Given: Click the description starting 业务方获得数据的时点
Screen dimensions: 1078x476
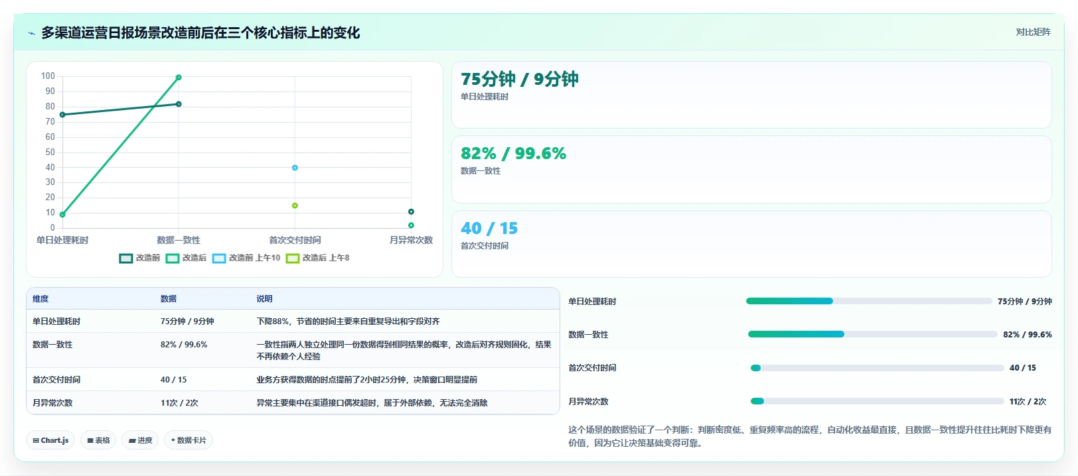Looking at the screenshot, I should coord(367,380).
